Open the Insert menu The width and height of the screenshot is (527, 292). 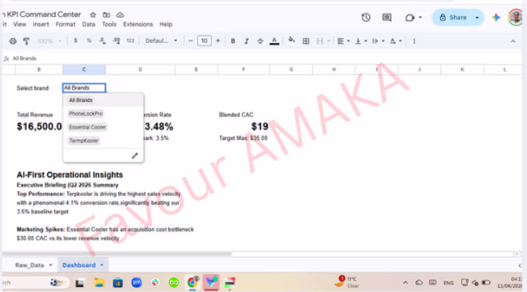[41, 24]
